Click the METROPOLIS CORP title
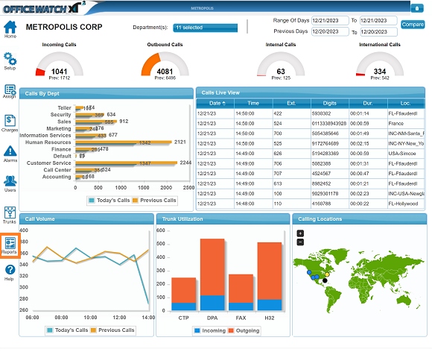Screen dimensions: 432x352 [64, 27]
